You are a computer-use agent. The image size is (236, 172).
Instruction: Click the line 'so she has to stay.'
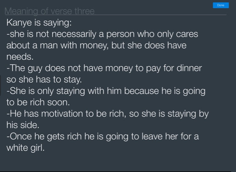coord(44,79)
